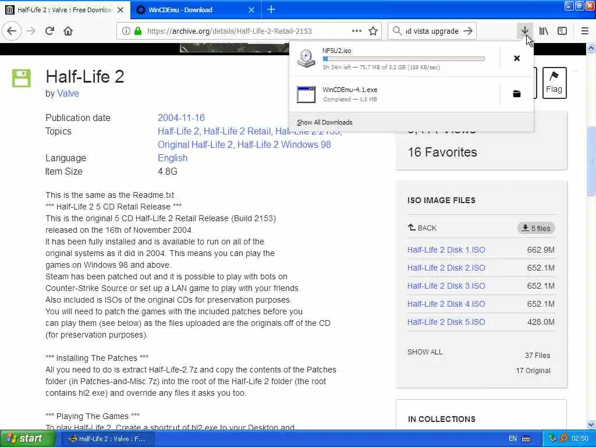Click the 428.0M size value
Screen dimensions: 596x447
[x=541, y=322]
